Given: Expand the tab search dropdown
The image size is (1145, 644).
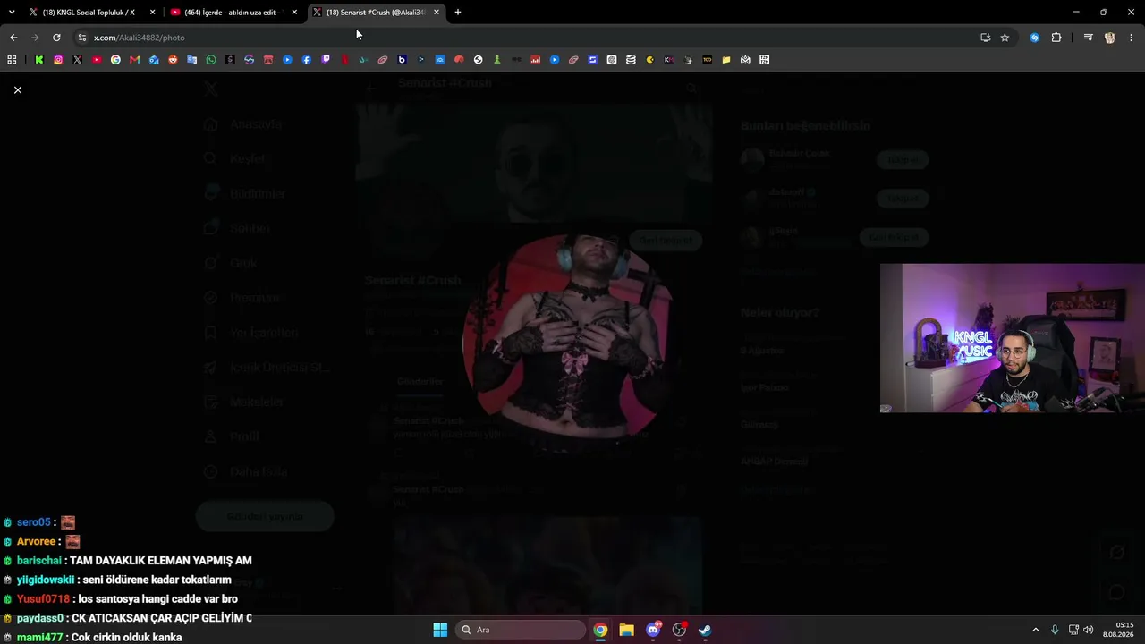Looking at the screenshot, I should click(12, 13).
